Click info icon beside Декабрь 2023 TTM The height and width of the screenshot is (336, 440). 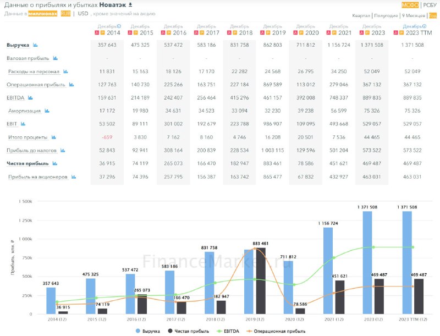click(x=424, y=26)
